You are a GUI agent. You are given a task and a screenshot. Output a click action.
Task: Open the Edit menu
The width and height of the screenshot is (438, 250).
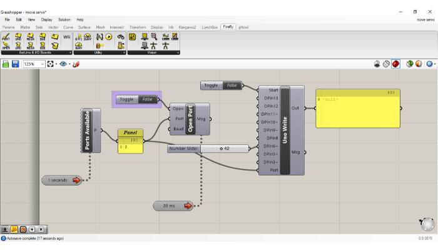(19, 20)
